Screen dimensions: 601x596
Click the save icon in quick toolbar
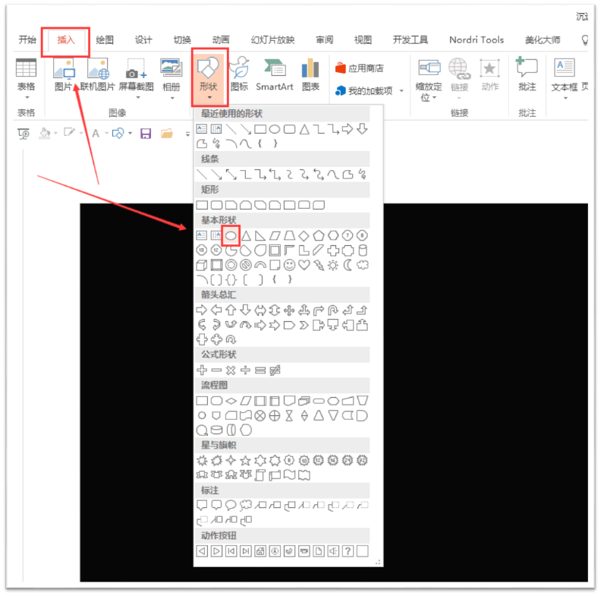tap(146, 134)
